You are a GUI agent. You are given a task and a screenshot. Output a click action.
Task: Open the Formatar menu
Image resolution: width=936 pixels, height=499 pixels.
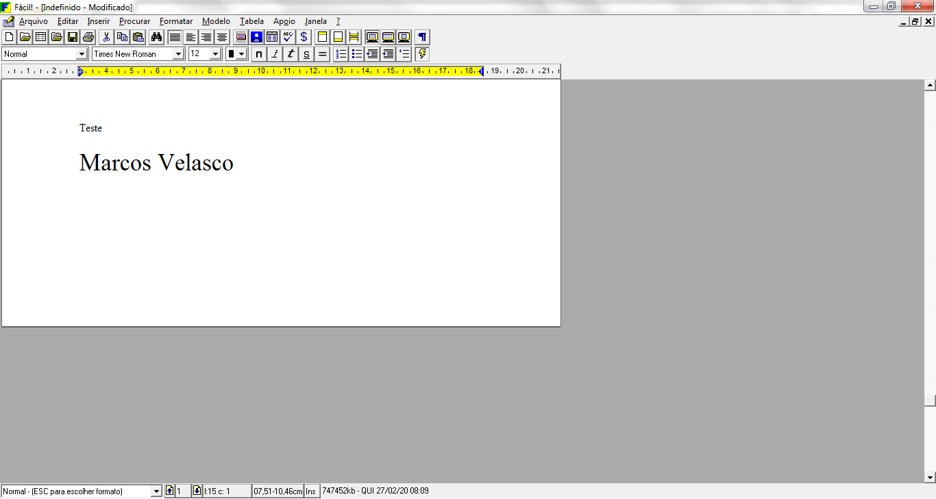coord(176,21)
